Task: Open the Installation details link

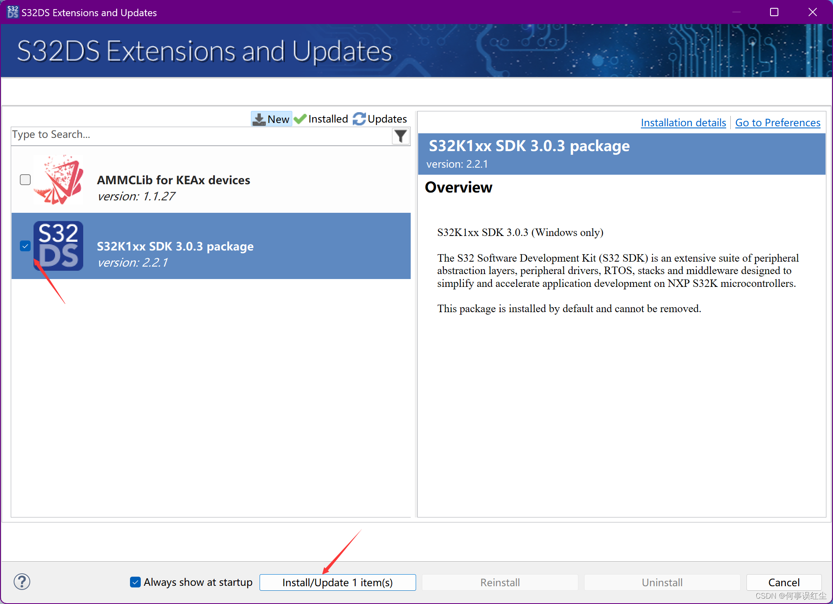Action: 683,123
